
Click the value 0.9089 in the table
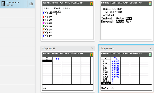pyautogui.click(x=116, y=63)
